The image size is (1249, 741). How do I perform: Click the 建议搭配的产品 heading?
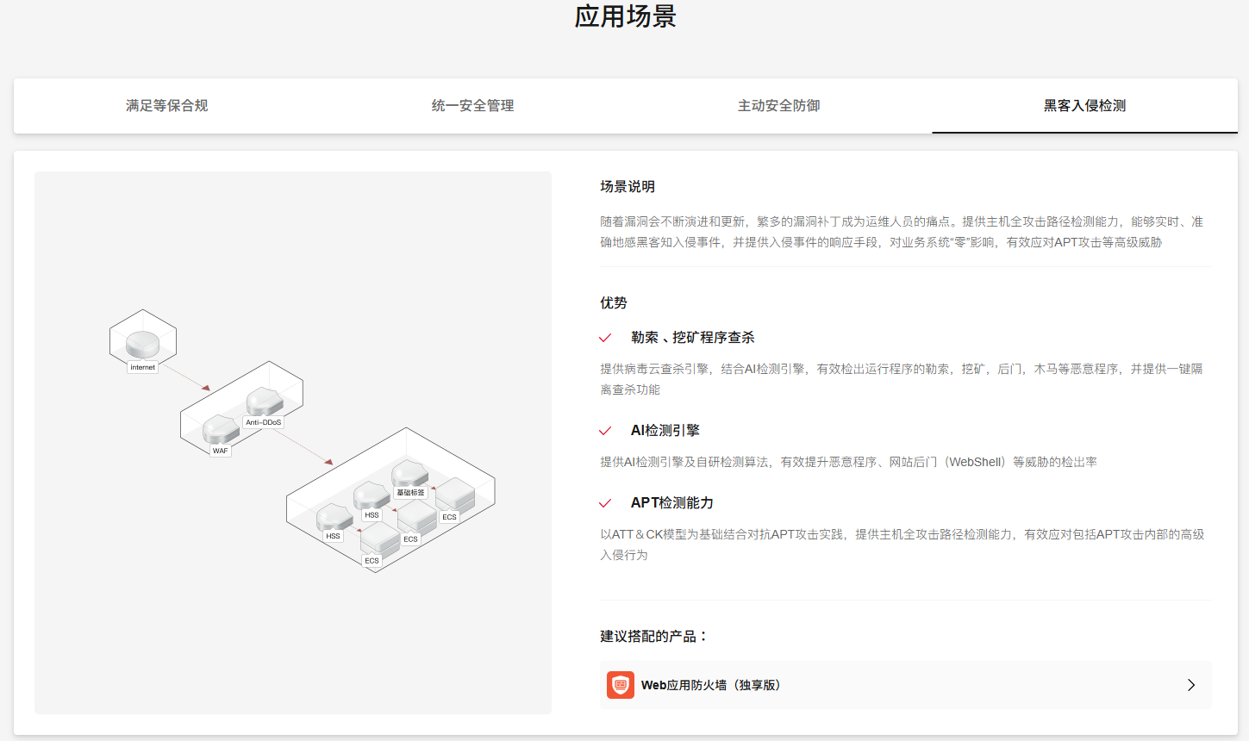point(653,637)
